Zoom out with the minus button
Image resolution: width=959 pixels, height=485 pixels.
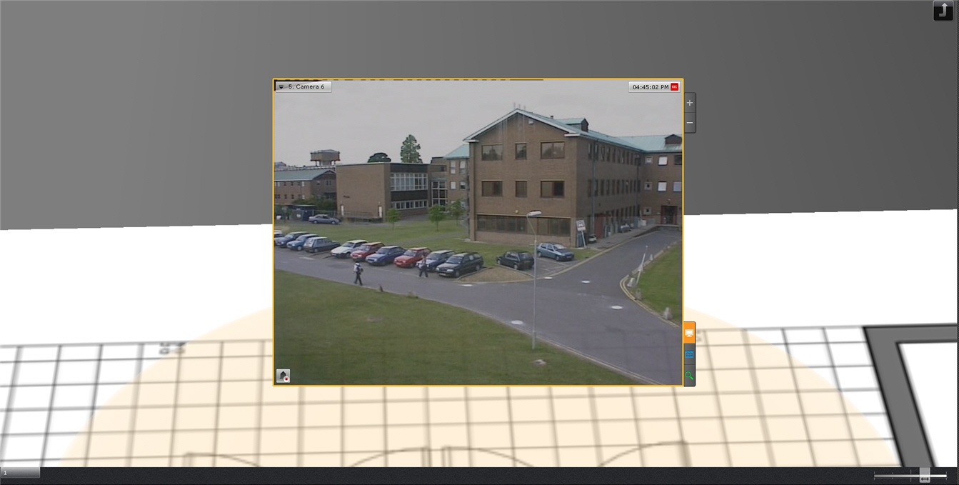[690, 124]
